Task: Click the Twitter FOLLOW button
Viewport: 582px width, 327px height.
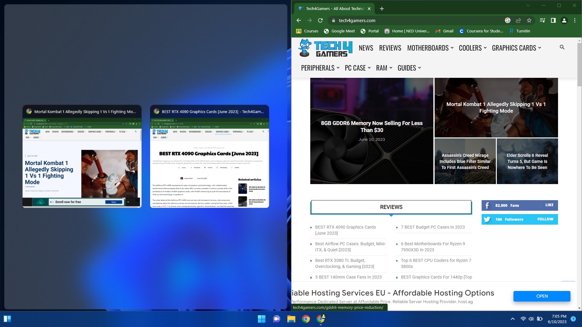Action: pyautogui.click(x=545, y=219)
